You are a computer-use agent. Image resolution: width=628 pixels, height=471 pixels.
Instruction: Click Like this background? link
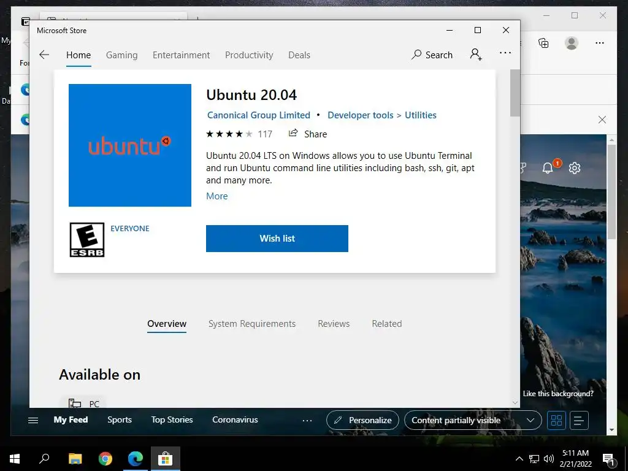pyautogui.click(x=558, y=394)
